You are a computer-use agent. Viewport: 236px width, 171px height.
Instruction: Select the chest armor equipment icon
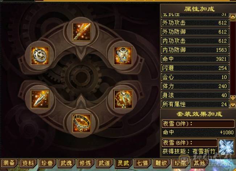click(x=123, y=56)
